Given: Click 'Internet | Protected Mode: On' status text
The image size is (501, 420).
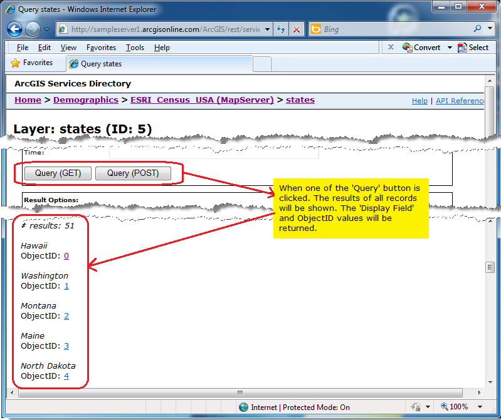Looking at the screenshot, I should [x=300, y=407].
